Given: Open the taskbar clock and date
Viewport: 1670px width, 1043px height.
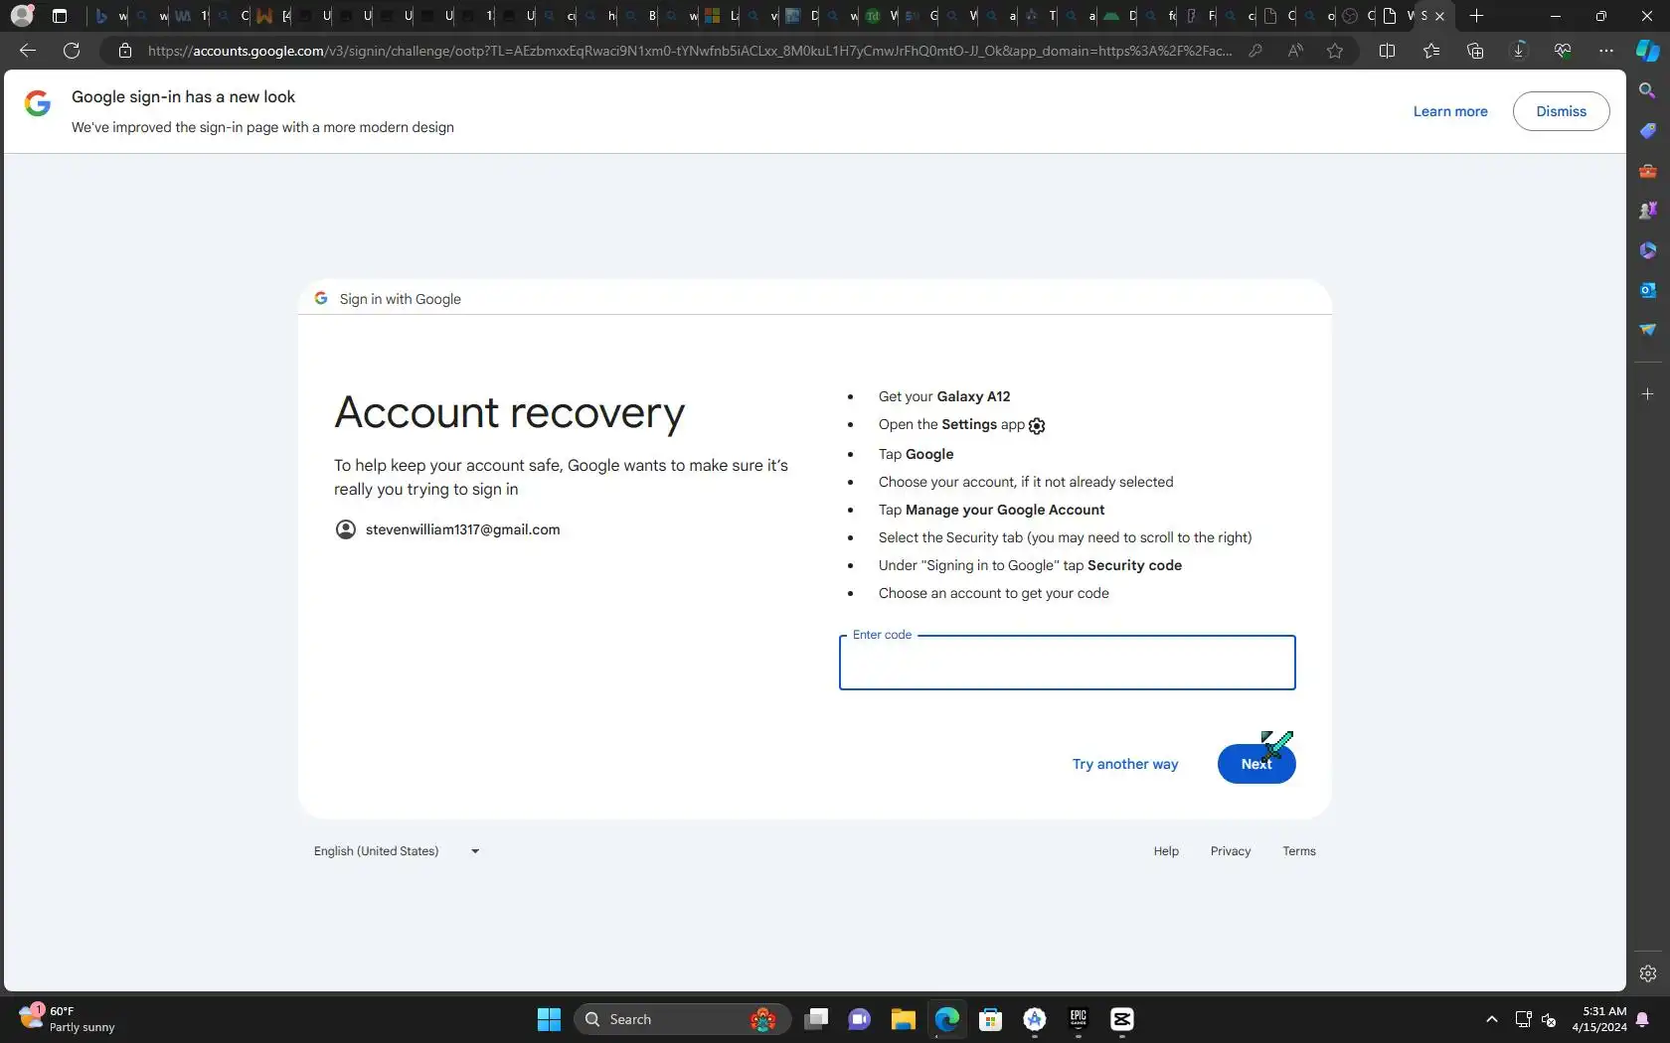Looking at the screenshot, I should (1598, 1019).
